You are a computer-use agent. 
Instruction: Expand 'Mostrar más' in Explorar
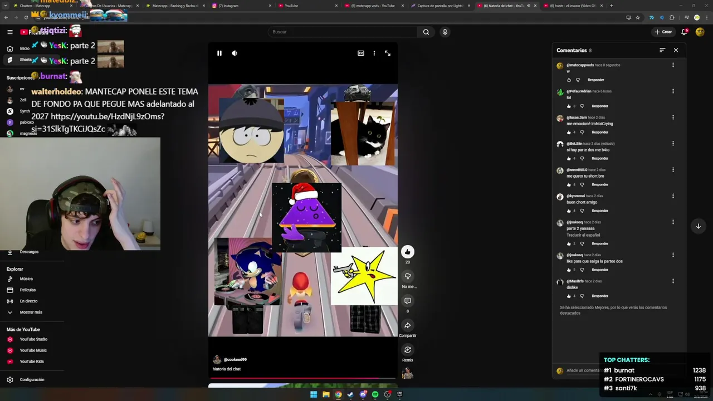[x=31, y=312]
